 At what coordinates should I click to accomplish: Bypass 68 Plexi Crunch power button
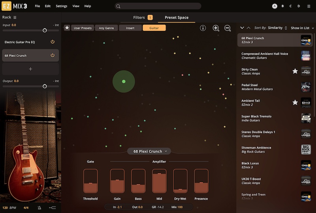tap(53, 55)
